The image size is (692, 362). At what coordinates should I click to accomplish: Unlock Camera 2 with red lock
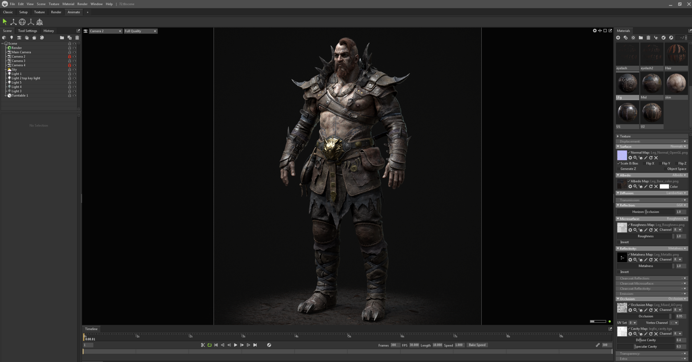[x=70, y=57]
